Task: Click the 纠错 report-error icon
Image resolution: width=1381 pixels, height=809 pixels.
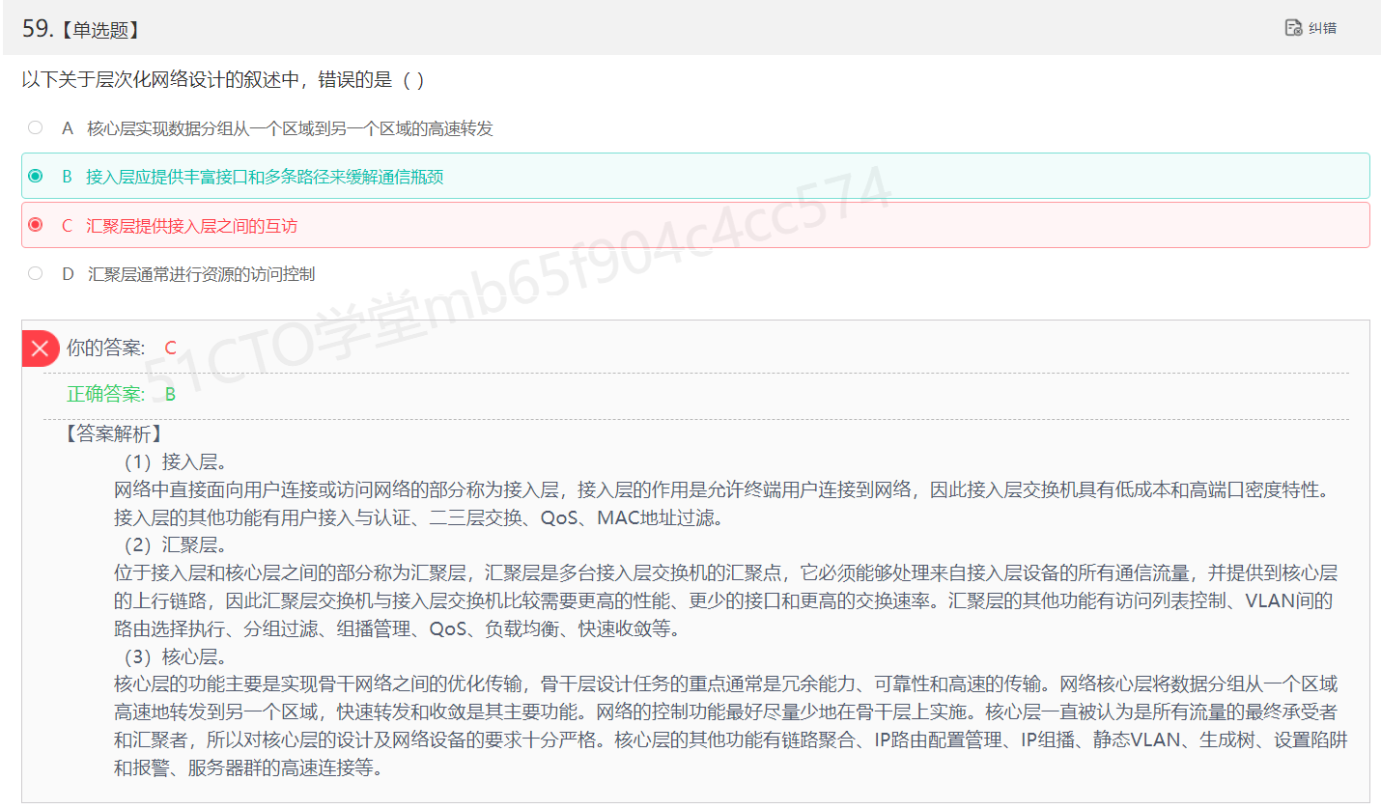Action: click(x=1294, y=28)
